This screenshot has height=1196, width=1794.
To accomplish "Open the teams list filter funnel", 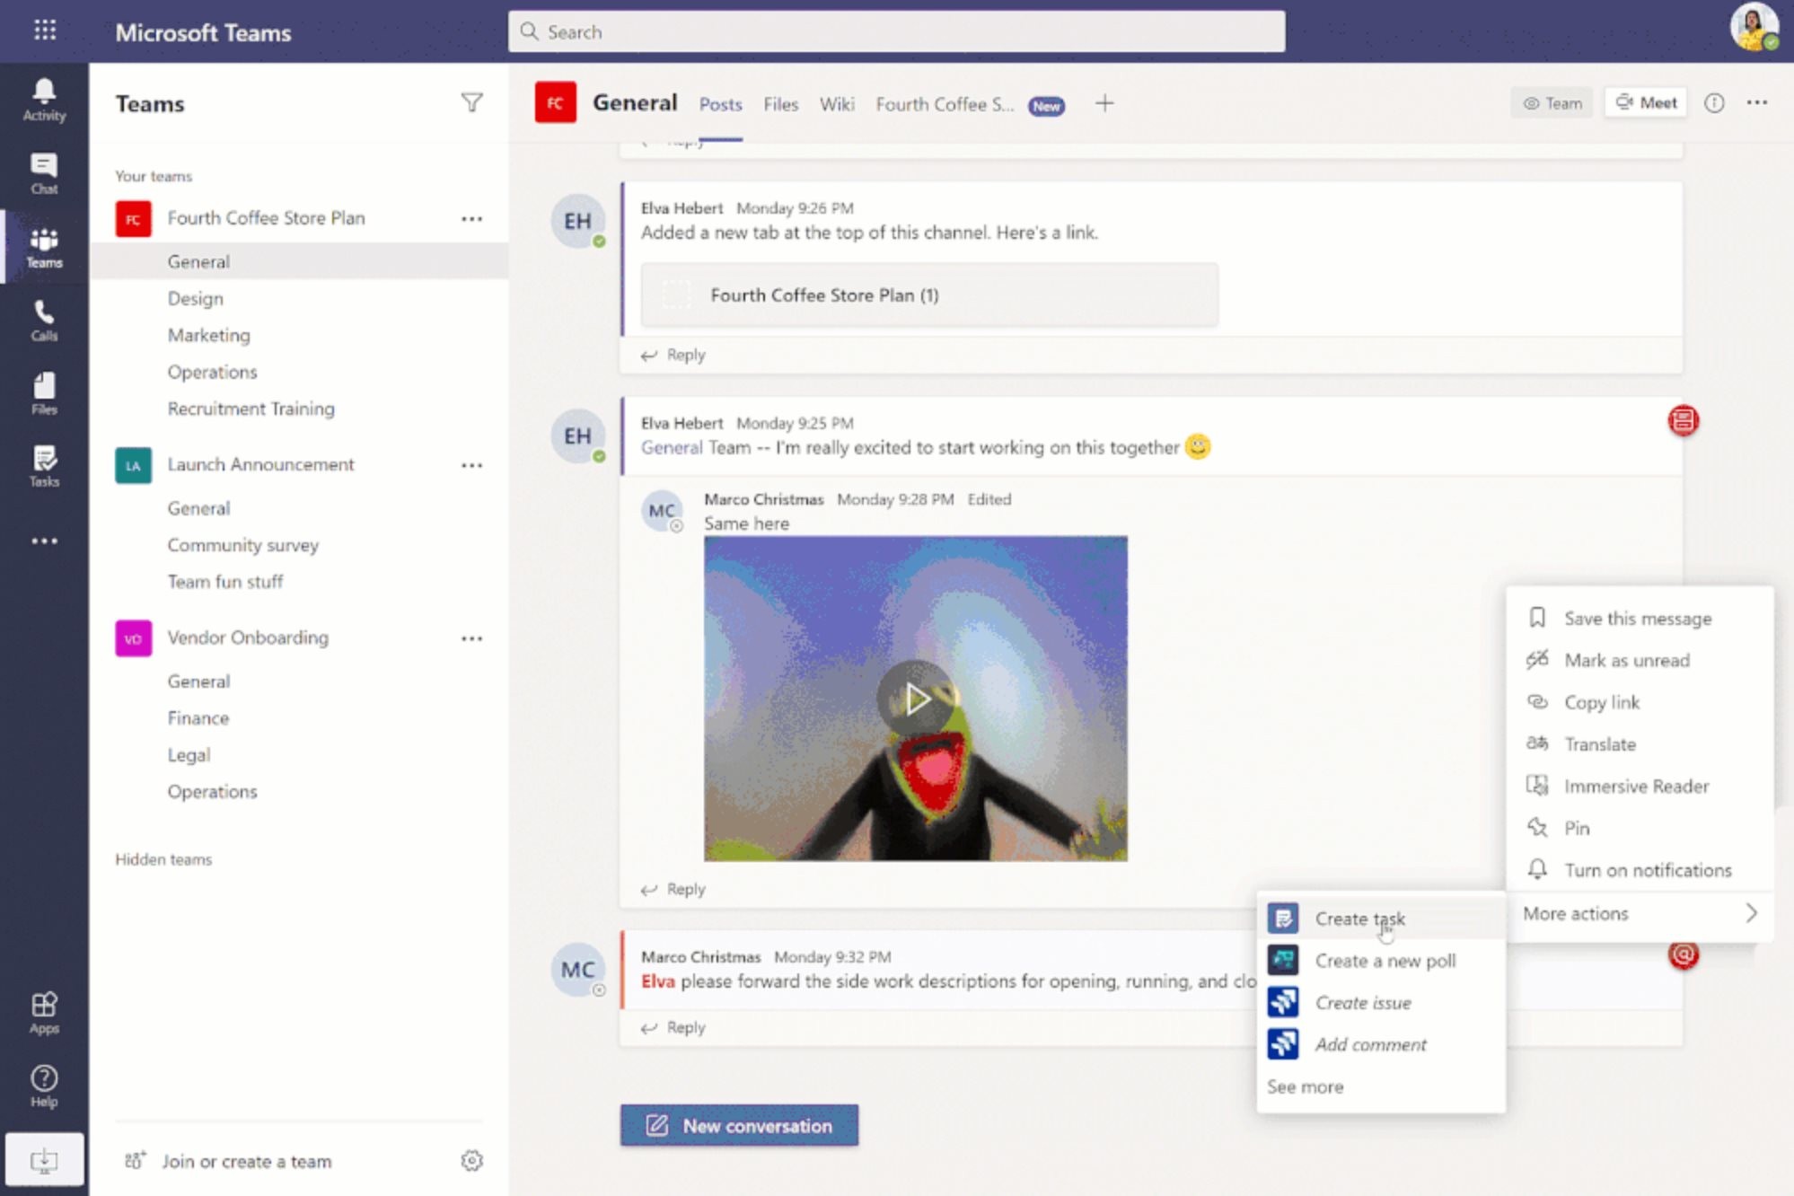I will [471, 102].
